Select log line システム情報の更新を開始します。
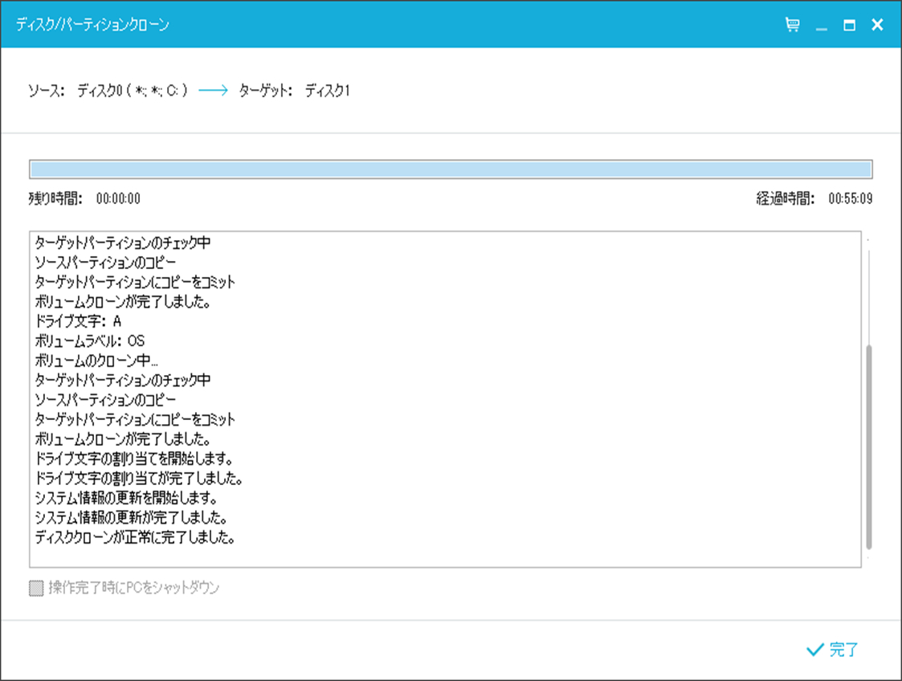The width and height of the screenshot is (902, 681). [x=126, y=498]
